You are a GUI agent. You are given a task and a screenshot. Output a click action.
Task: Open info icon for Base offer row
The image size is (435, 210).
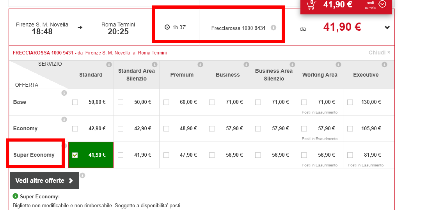pos(64,93)
